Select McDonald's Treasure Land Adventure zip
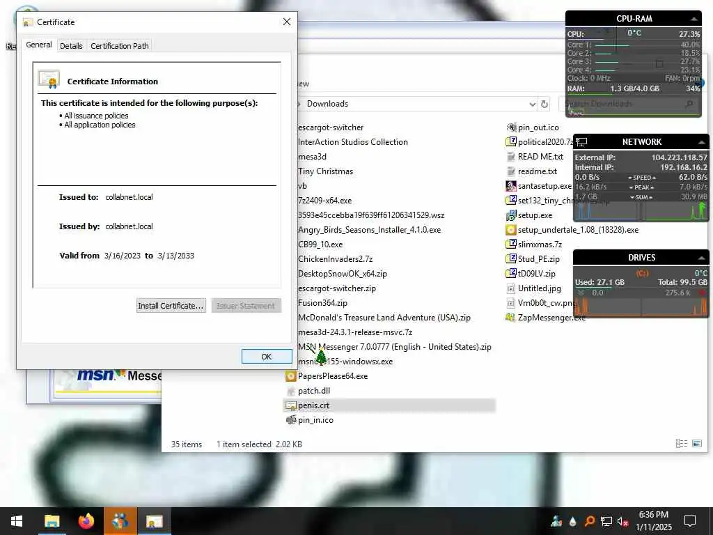 384,318
